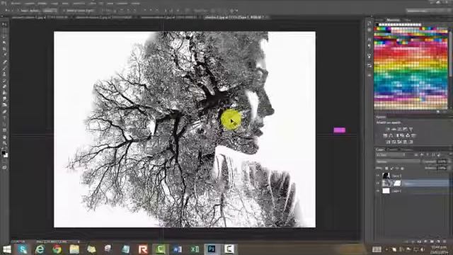
Task: Hide the top layer with portrait thumbnail
Action: coord(377,176)
